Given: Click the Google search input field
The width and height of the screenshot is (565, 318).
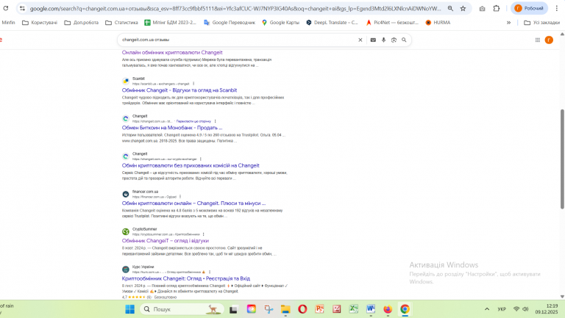Looking at the screenshot, I should pos(238,40).
